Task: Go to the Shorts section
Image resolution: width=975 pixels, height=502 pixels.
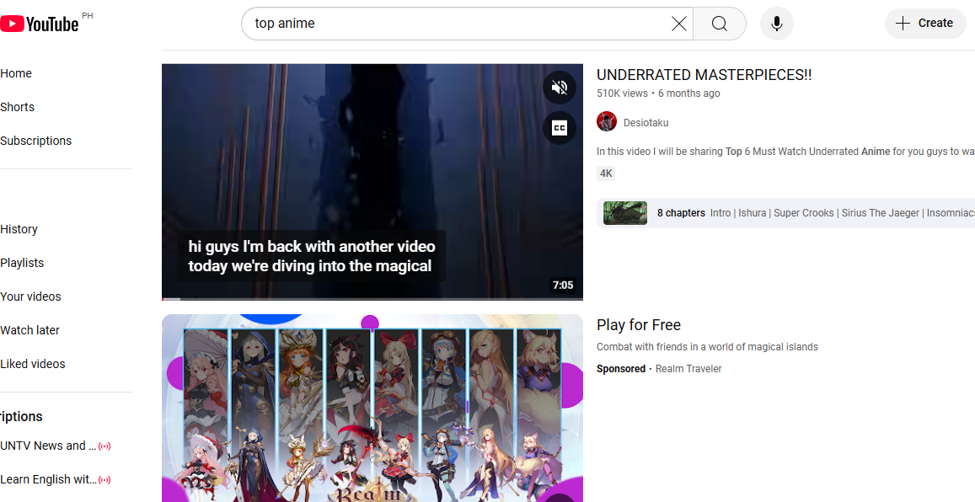Action: pos(17,107)
